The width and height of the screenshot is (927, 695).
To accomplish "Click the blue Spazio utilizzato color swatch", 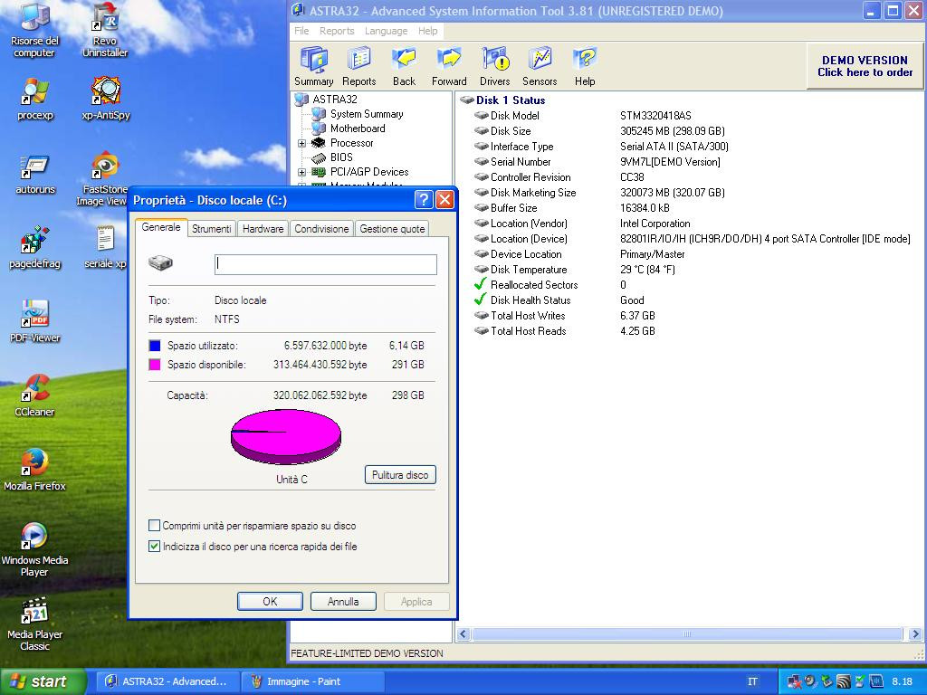I will click(155, 346).
